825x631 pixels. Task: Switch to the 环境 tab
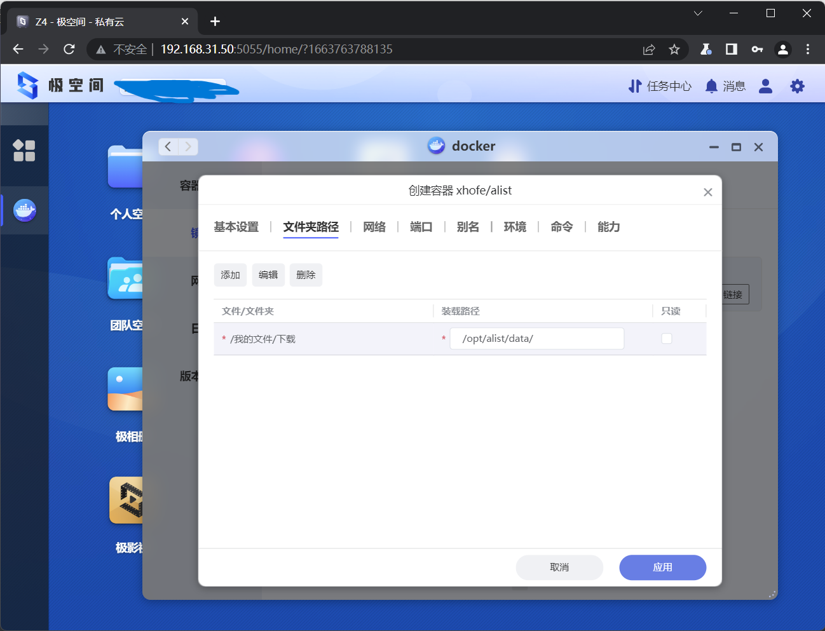click(515, 227)
